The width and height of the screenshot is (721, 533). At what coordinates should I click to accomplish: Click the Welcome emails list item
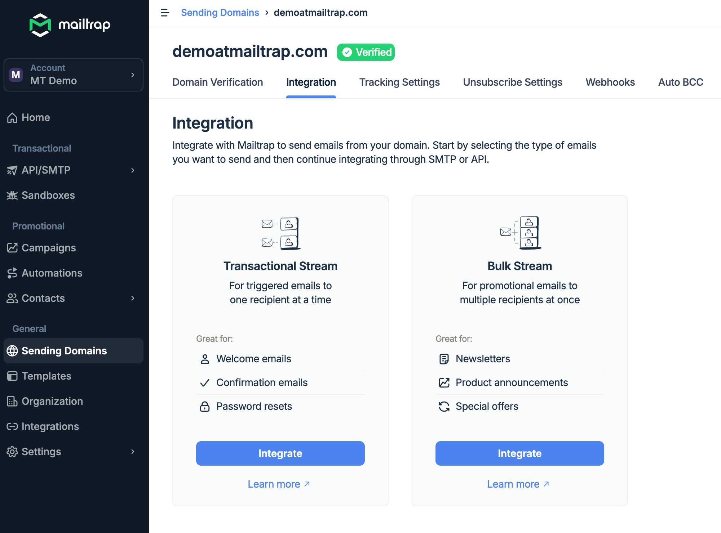[x=280, y=359]
